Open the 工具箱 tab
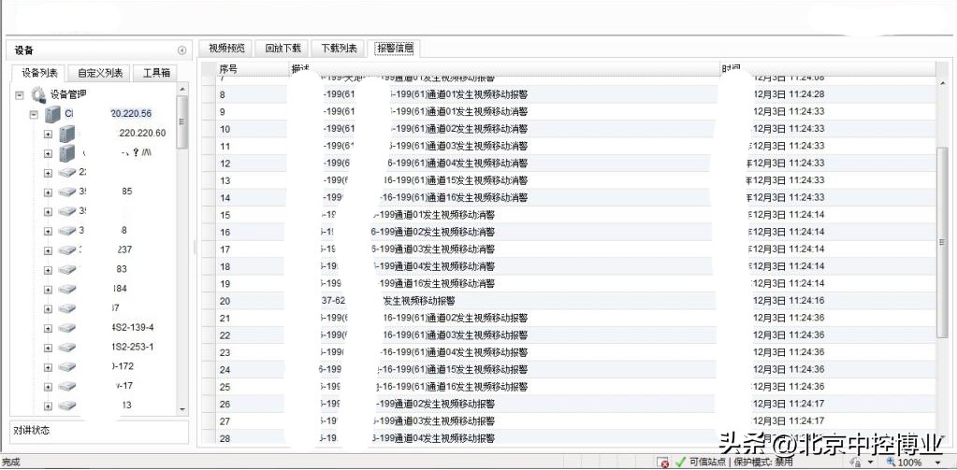Image resolution: width=957 pixels, height=470 pixels. click(156, 73)
